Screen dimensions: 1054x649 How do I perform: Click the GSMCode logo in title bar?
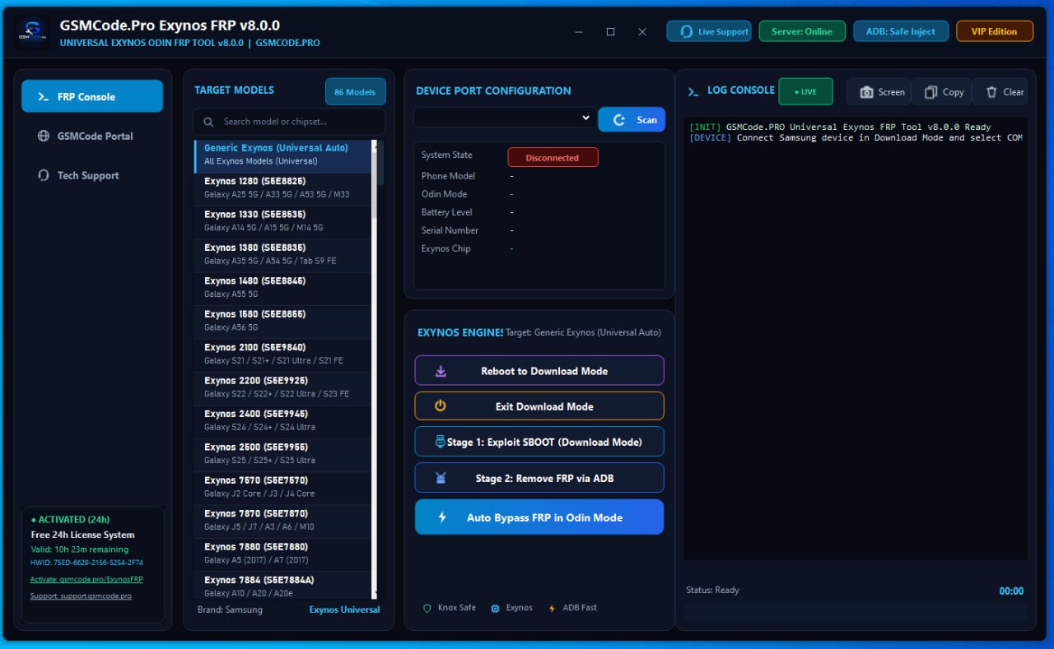coord(32,32)
